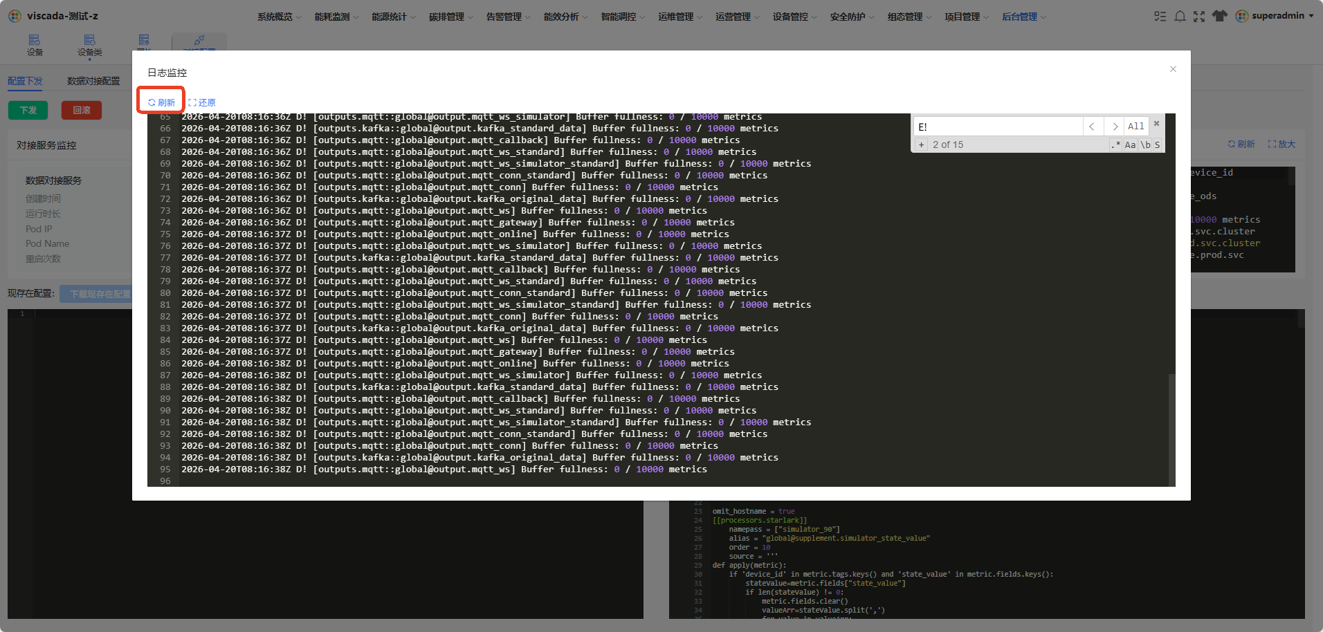The height and width of the screenshot is (632, 1323).
Task: Close the 日志监控 dialog
Action: 1173,69
